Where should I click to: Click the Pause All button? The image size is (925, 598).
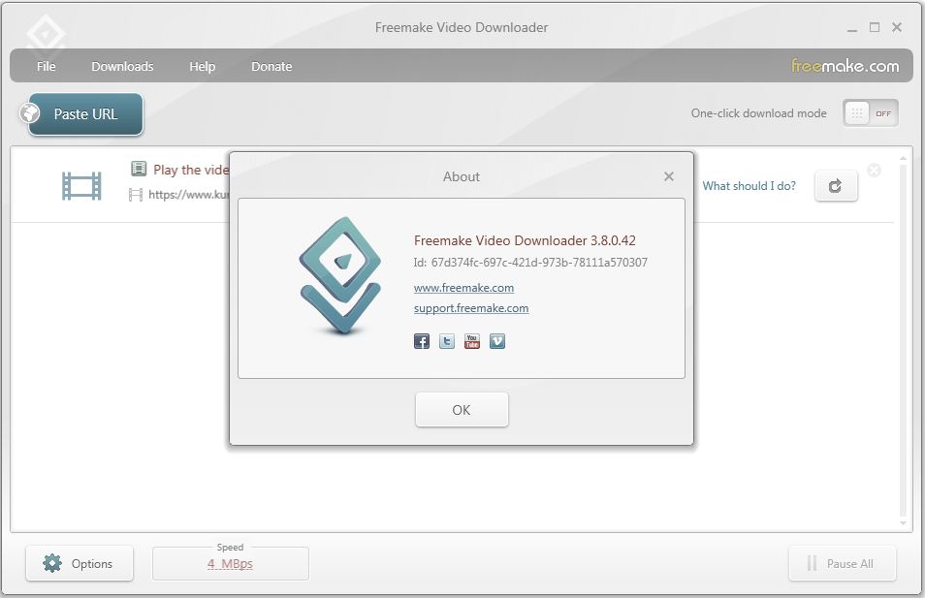coord(842,563)
